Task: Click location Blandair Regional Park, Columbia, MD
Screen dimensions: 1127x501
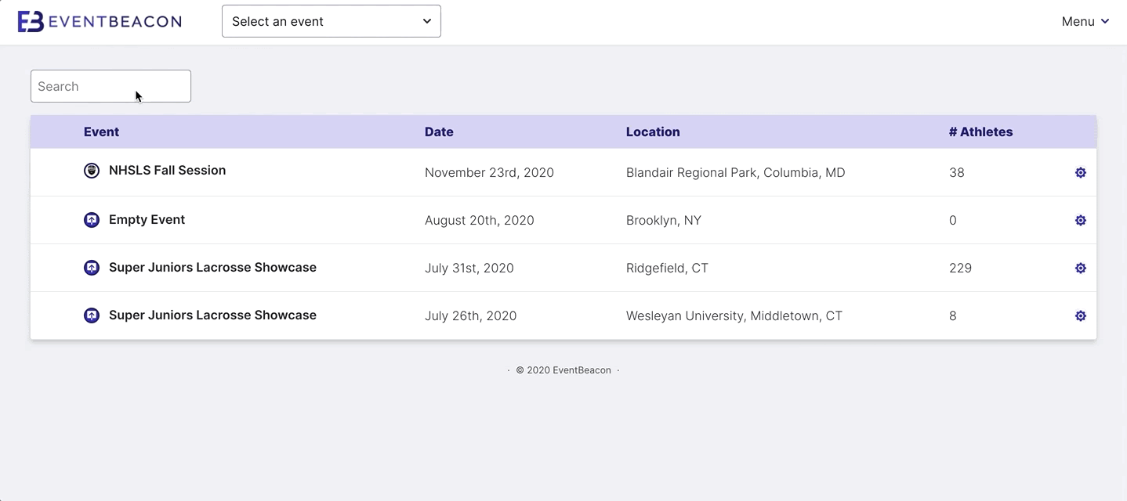Action: pyautogui.click(x=736, y=173)
